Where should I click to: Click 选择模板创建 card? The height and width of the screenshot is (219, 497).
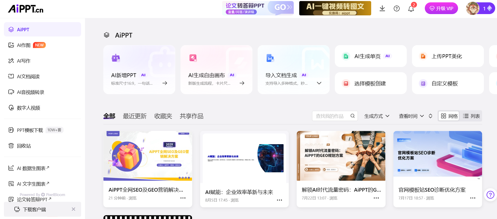[x=371, y=83]
